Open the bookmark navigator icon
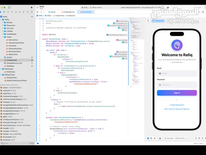This screenshot has height=155, width=206. (8, 12)
